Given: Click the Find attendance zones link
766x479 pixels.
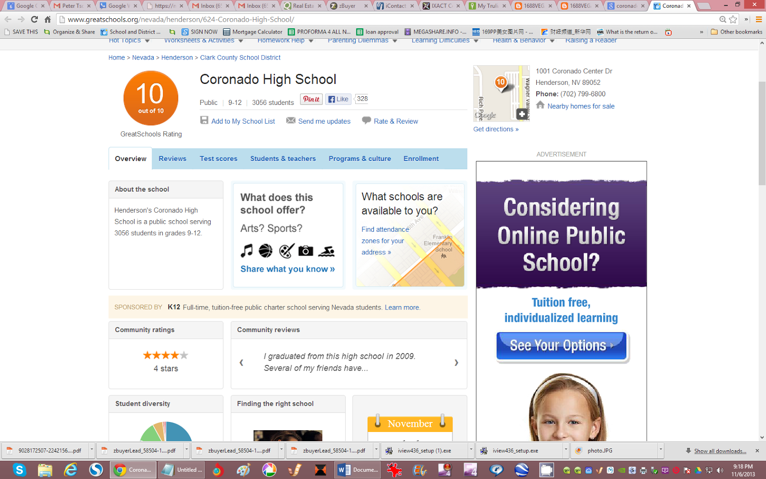Looking at the screenshot, I should [385, 241].
